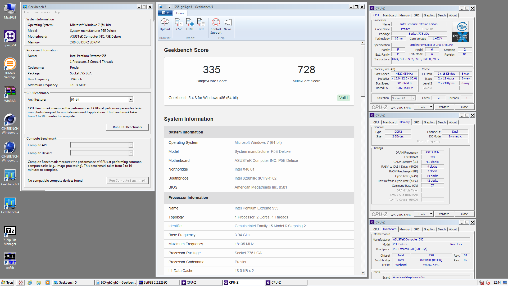Click the Contact Support icon
Screen dimensions: 508x286
(216, 26)
